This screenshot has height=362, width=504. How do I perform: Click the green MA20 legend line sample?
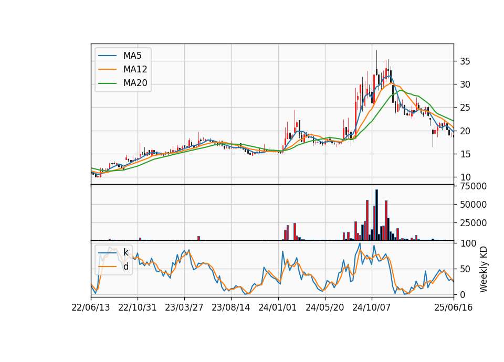pyautogui.click(x=107, y=83)
